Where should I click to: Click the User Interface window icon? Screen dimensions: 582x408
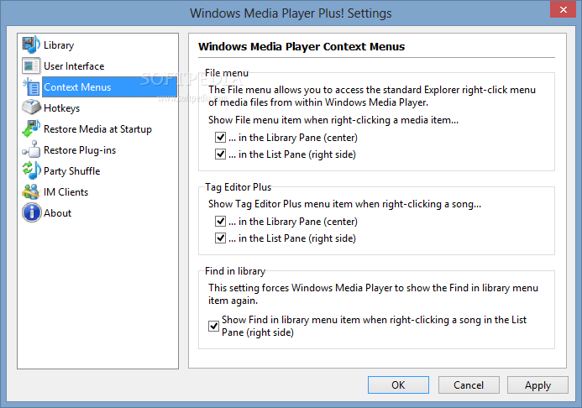(x=31, y=66)
